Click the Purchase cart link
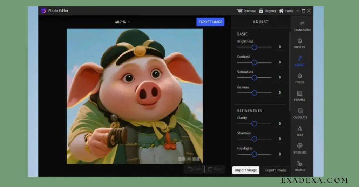Image resolution: width=359 pixels, height=187 pixels. [246, 11]
